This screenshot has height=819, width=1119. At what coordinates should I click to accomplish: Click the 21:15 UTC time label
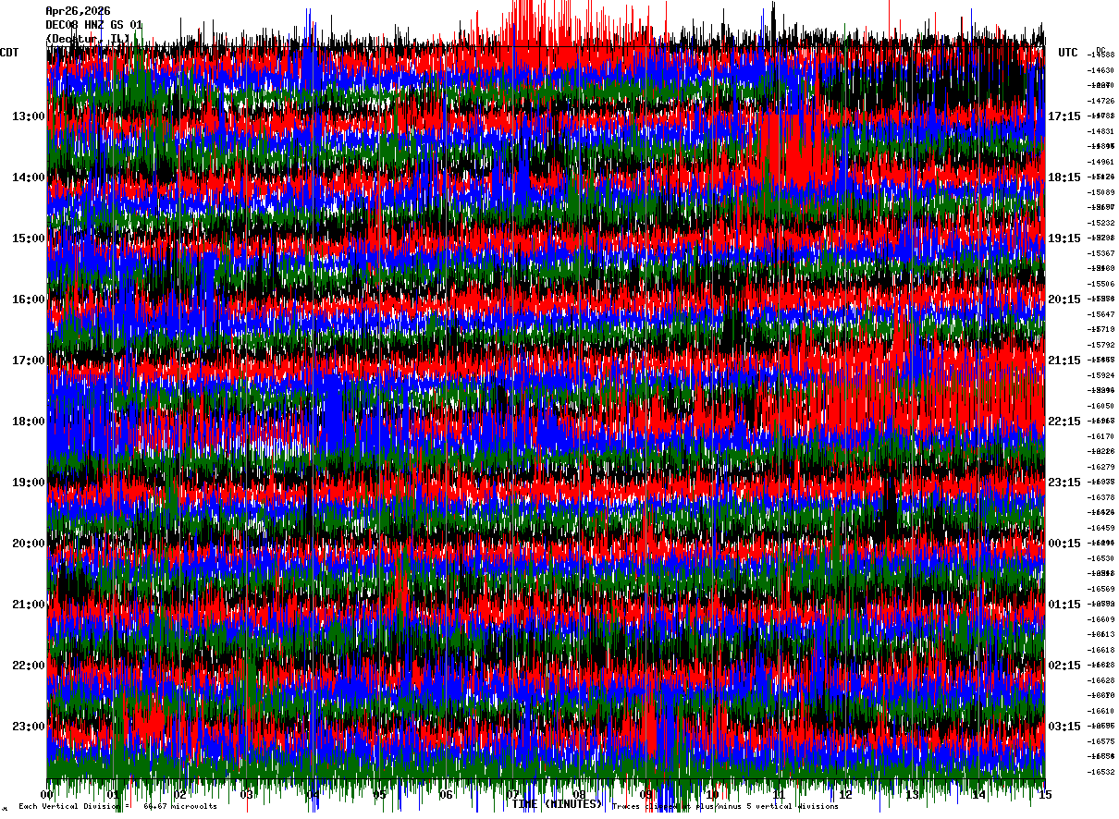[1064, 361]
